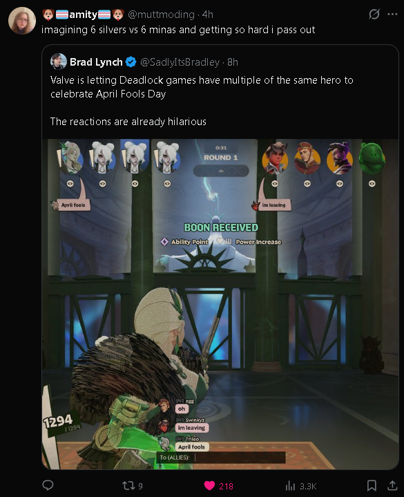The image size is (404, 497).
Task: Open amity's profile avatar
Action: [22, 21]
